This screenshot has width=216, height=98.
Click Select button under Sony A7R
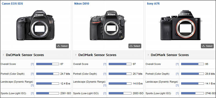tap(207, 46)
